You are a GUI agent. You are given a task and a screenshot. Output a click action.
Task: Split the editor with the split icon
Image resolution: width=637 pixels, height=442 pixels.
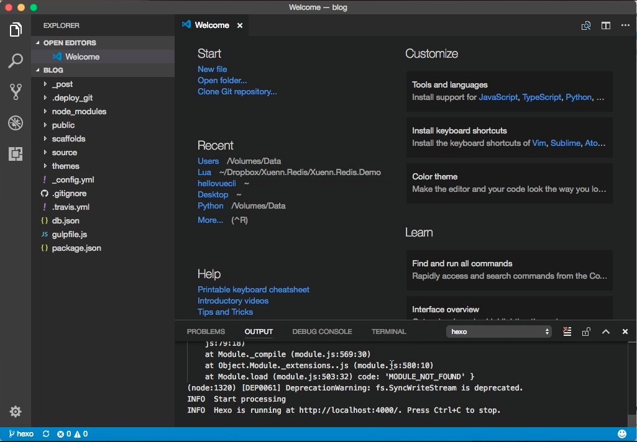pos(606,25)
